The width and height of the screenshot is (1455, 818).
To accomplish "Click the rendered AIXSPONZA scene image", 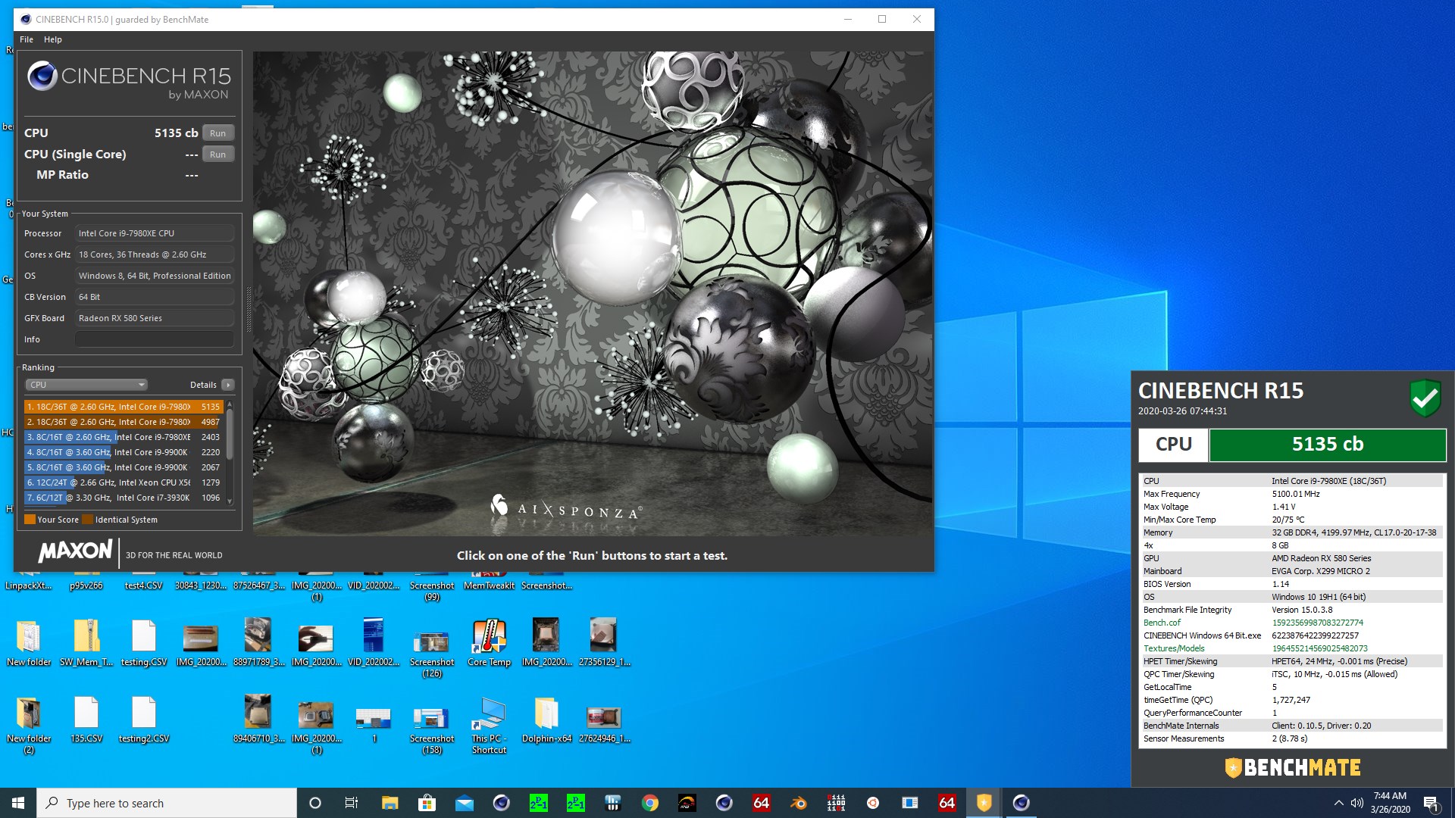I will point(592,294).
